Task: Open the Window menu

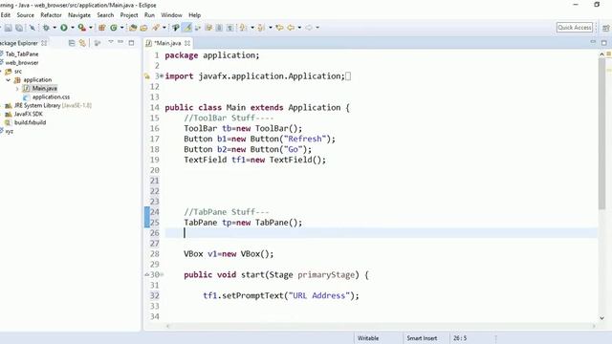Action: coord(172,15)
